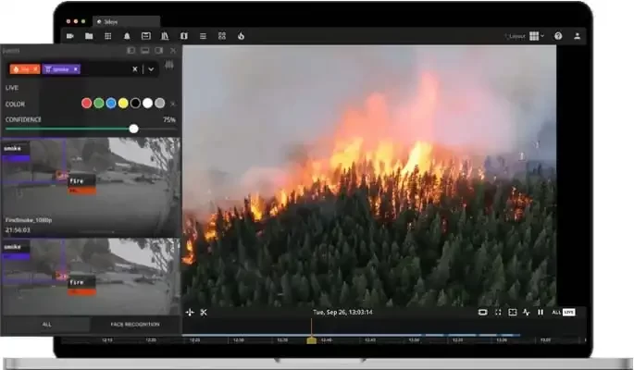
Task: Click the calendar-like toolbar icon
Action: (x=146, y=36)
